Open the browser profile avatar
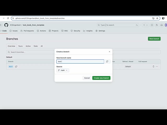 pos(163,18)
